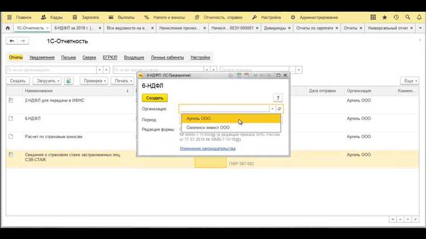Open the Уведомления link
The width and height of the screenshot is (426, 239).
(x=42, y=57)
